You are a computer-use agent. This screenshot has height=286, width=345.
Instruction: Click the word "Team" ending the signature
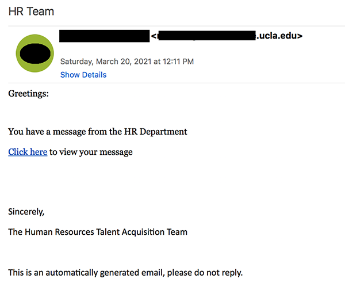[176, 232]
